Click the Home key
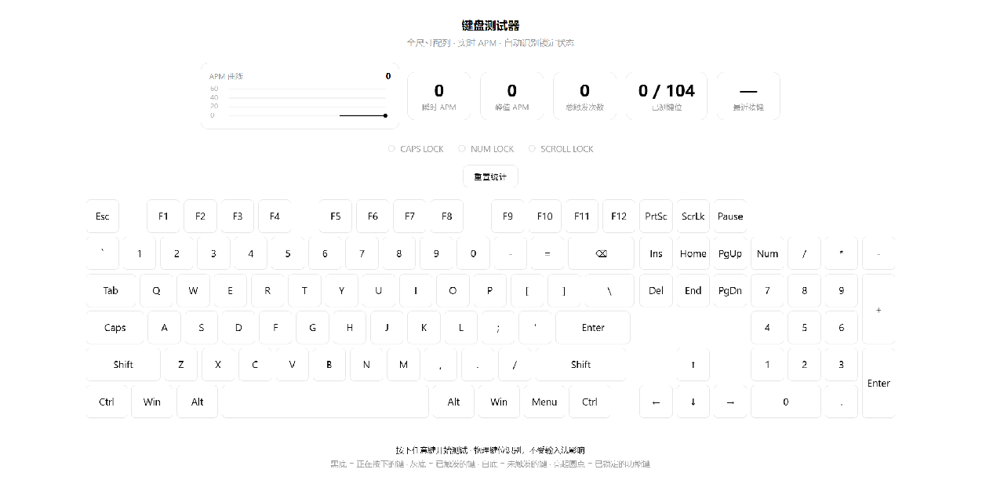Image resolution: width=1004 pixels, height=502 pixels. pyautogui.click(x=693, y=253)
